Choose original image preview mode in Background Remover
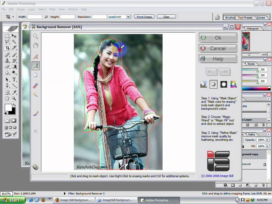This screenshot has width=272, height=204. tap(203, 84)
